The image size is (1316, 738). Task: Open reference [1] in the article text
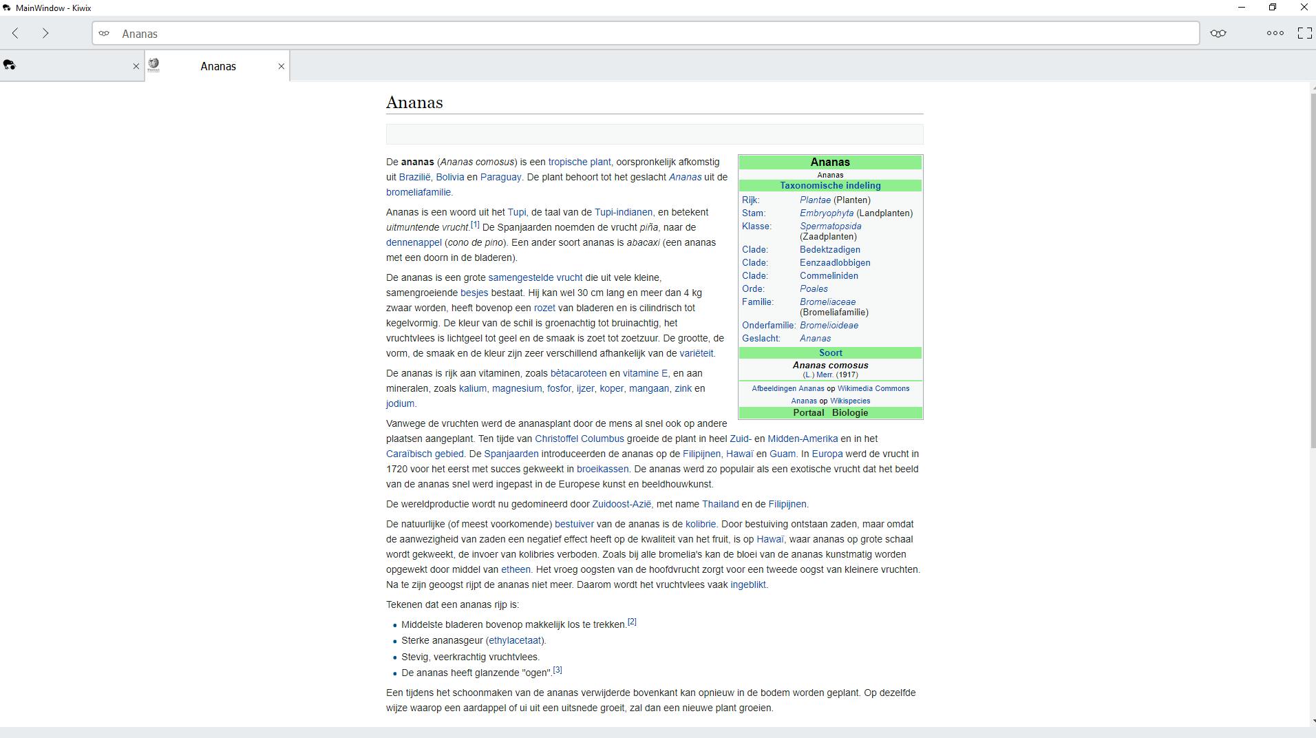[x=475, y=224]
